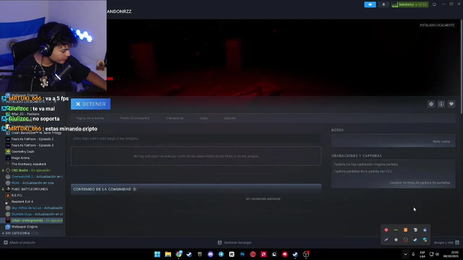Open the notifications bell
The image size is (463, 260).
383,4
